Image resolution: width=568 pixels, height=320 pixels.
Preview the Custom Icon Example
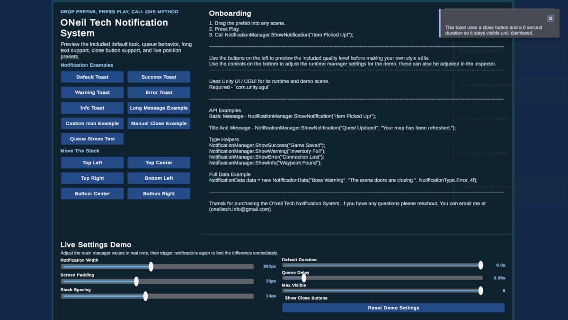(92, 123)
